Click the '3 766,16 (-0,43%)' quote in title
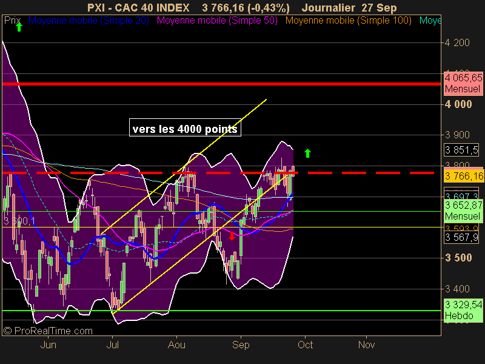Viewport: 485px width, 364px height. [x=246, y=8]
